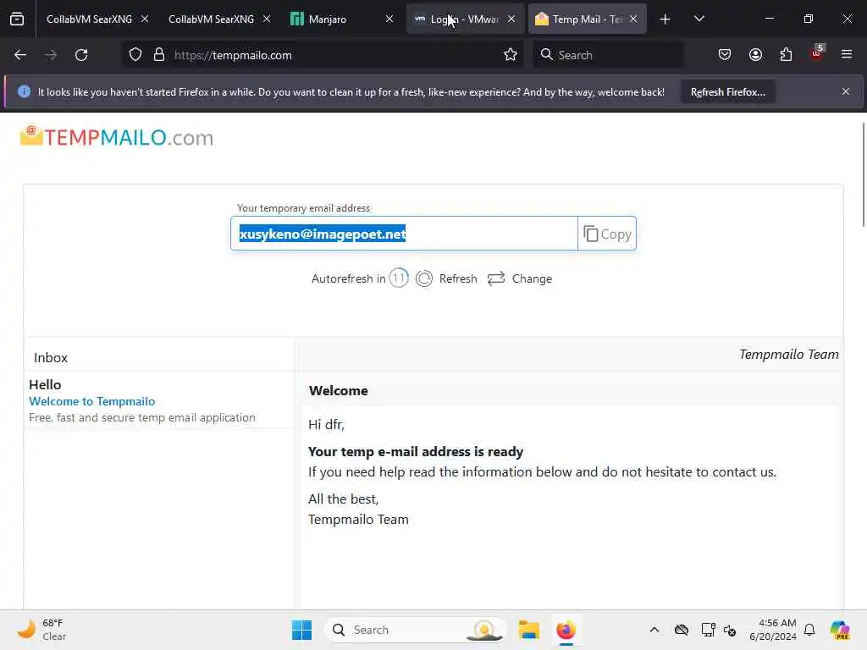Open the weather widget showing 68°F
Screen dimensions: 867x650
41,630
